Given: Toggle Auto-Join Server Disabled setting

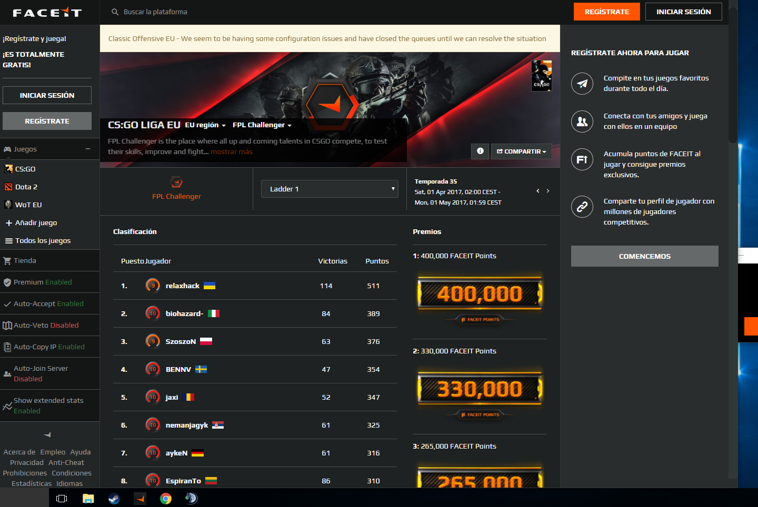Looking at the screenshot, I should [x=49, y=373].
